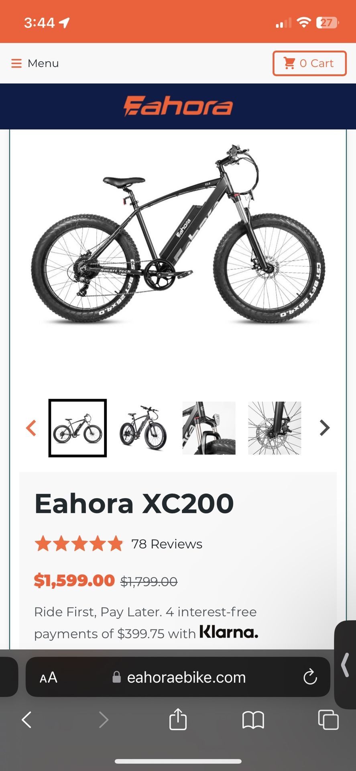Open Safari tabs overview icon
This screenshot has width=356, height=771.
328,720
